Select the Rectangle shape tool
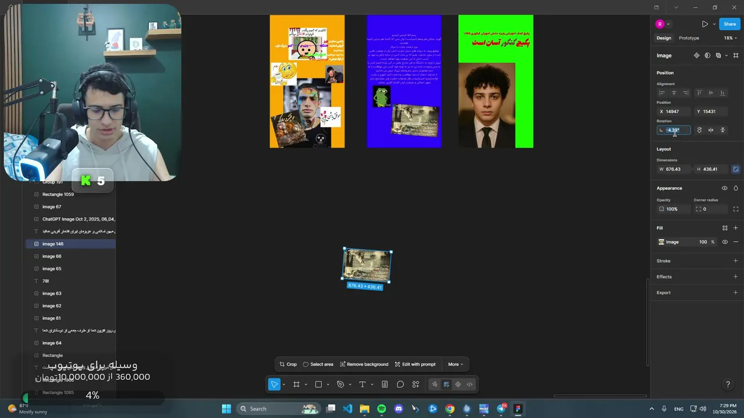This screenshot has height=418, width=744. [319, 384]
